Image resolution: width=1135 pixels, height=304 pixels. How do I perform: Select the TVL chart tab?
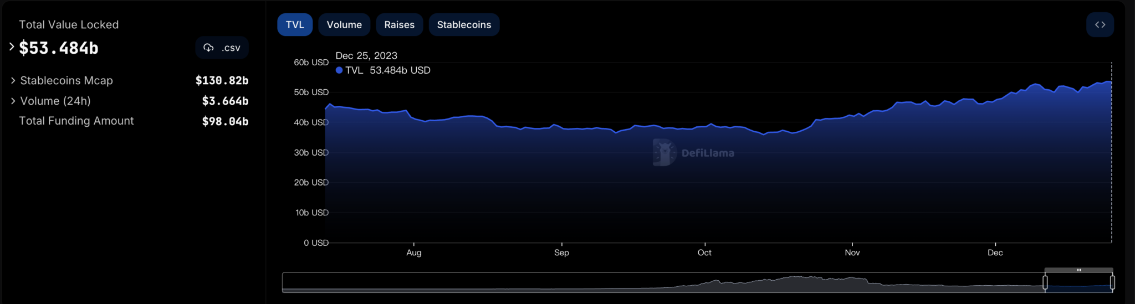click(295, 25)
